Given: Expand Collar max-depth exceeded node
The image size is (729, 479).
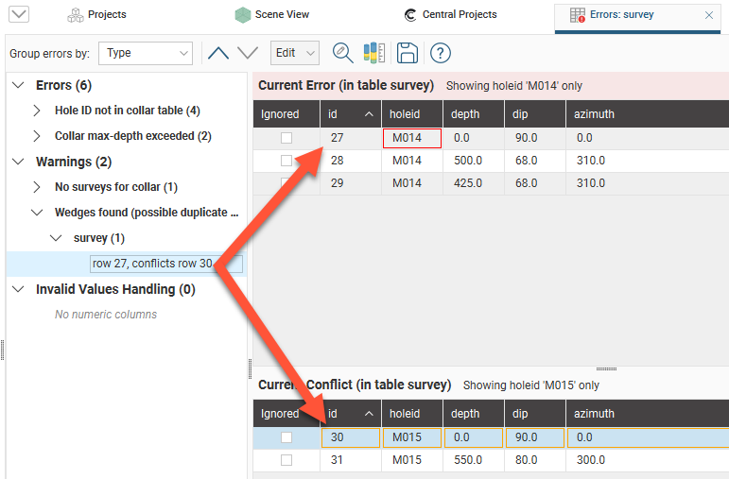Looking at the screenshot, I should pyautogui.click(x=37, y=136).
